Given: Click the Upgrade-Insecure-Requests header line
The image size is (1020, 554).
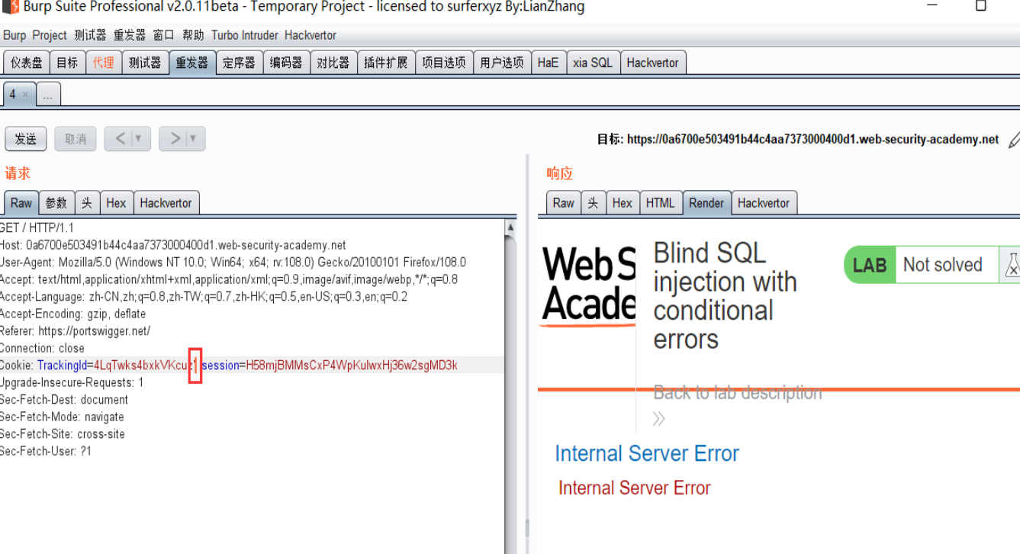Looking at the screenshot, I should point(72,383).
